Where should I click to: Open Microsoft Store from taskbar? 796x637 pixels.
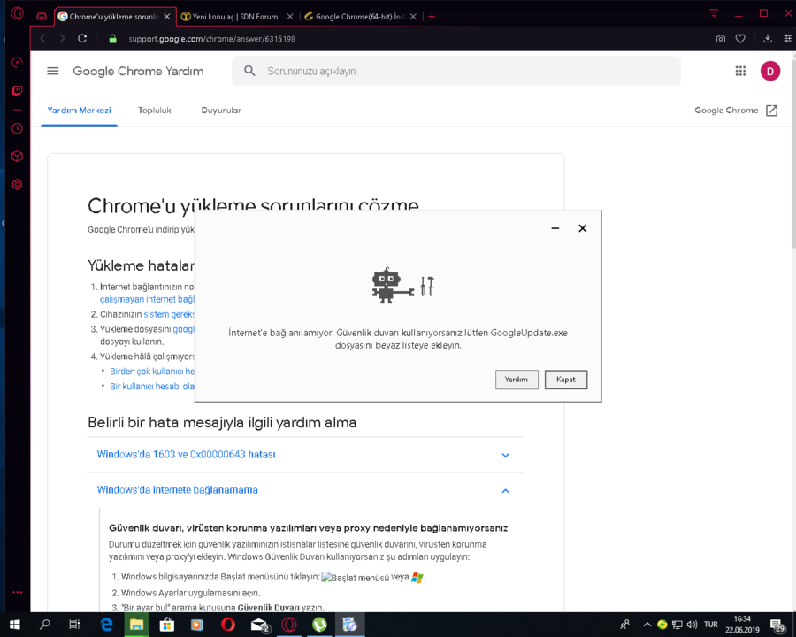pos(167,625)
